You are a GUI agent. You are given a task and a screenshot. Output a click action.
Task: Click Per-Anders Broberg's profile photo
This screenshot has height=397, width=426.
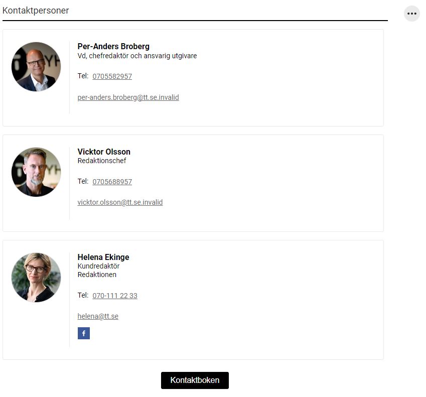[36, 67]
